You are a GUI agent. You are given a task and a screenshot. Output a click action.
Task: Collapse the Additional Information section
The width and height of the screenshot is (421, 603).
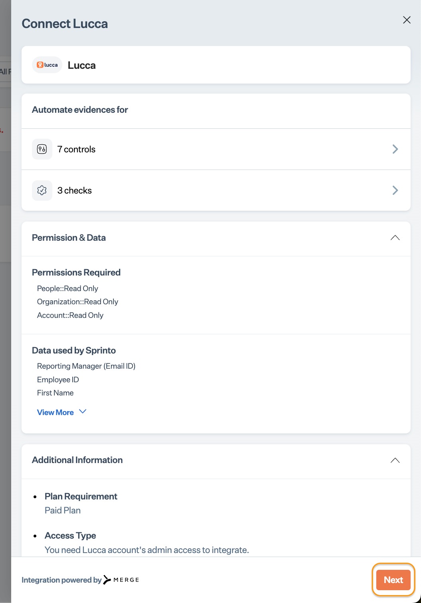[395, 460]
